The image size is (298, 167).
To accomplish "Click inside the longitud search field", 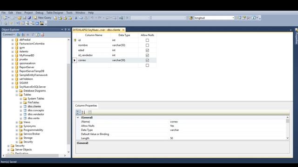I will [x=213, y=18].
